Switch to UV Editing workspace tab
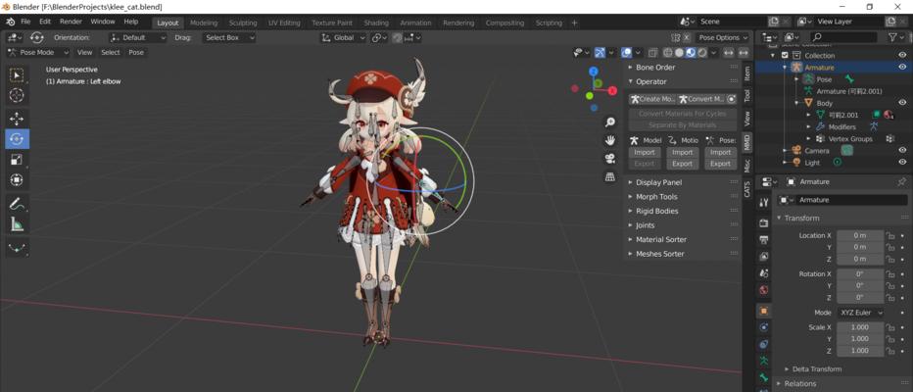The image size is (913, 392). (284, 23)
